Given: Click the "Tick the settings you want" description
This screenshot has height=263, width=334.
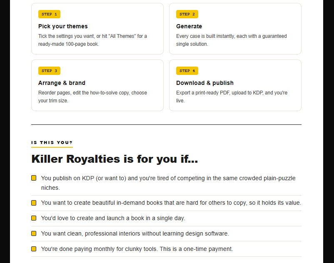Looking at the screenshot, I should 92,40.
